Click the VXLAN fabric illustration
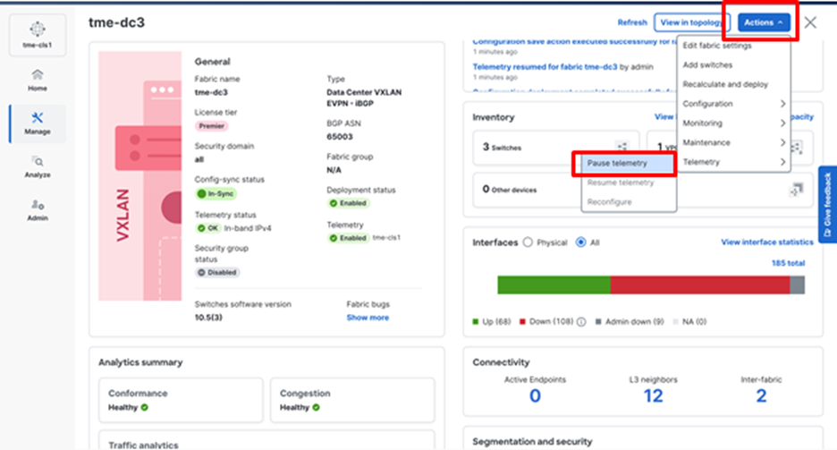This screenshot has height=450, width=837. point(139,175)
